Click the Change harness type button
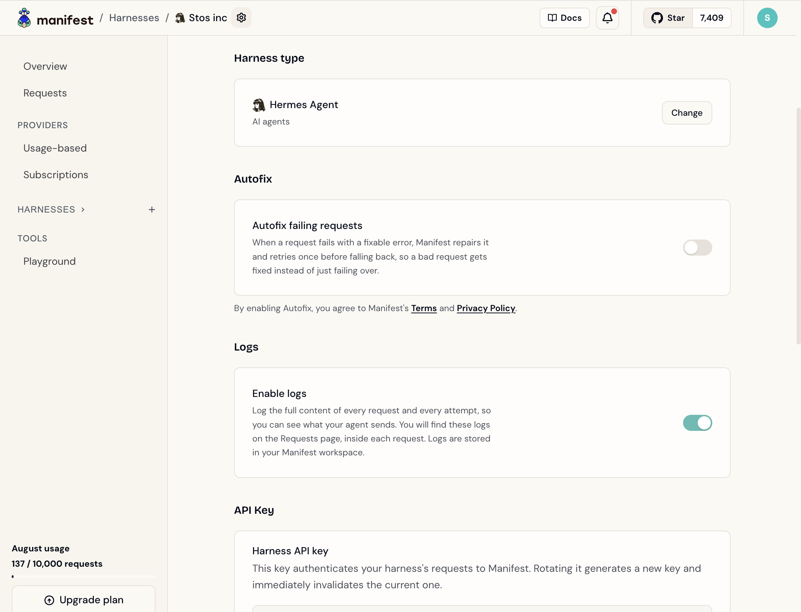The image size is (801, 612). [x=687, y=113]
